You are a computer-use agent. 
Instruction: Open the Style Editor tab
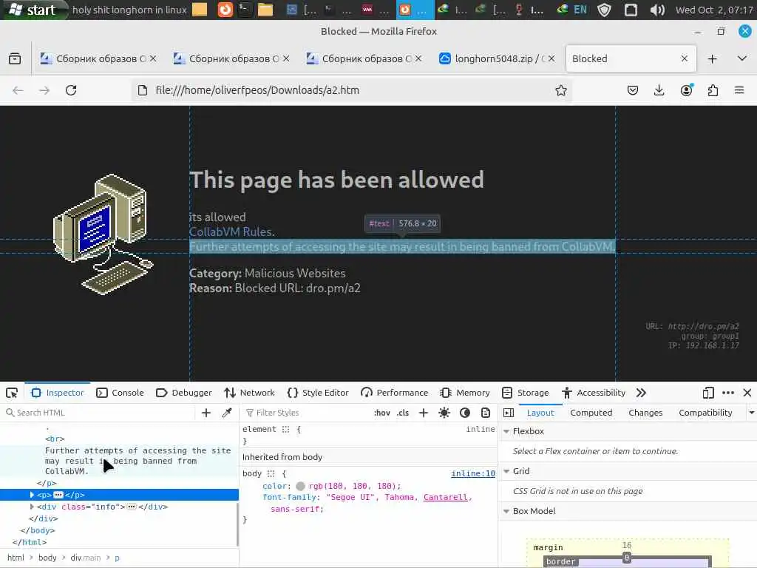[318, 393]
